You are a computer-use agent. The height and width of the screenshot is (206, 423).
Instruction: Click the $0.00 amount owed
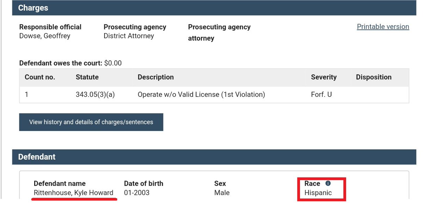pyautogui.click(x=113, y=63)
